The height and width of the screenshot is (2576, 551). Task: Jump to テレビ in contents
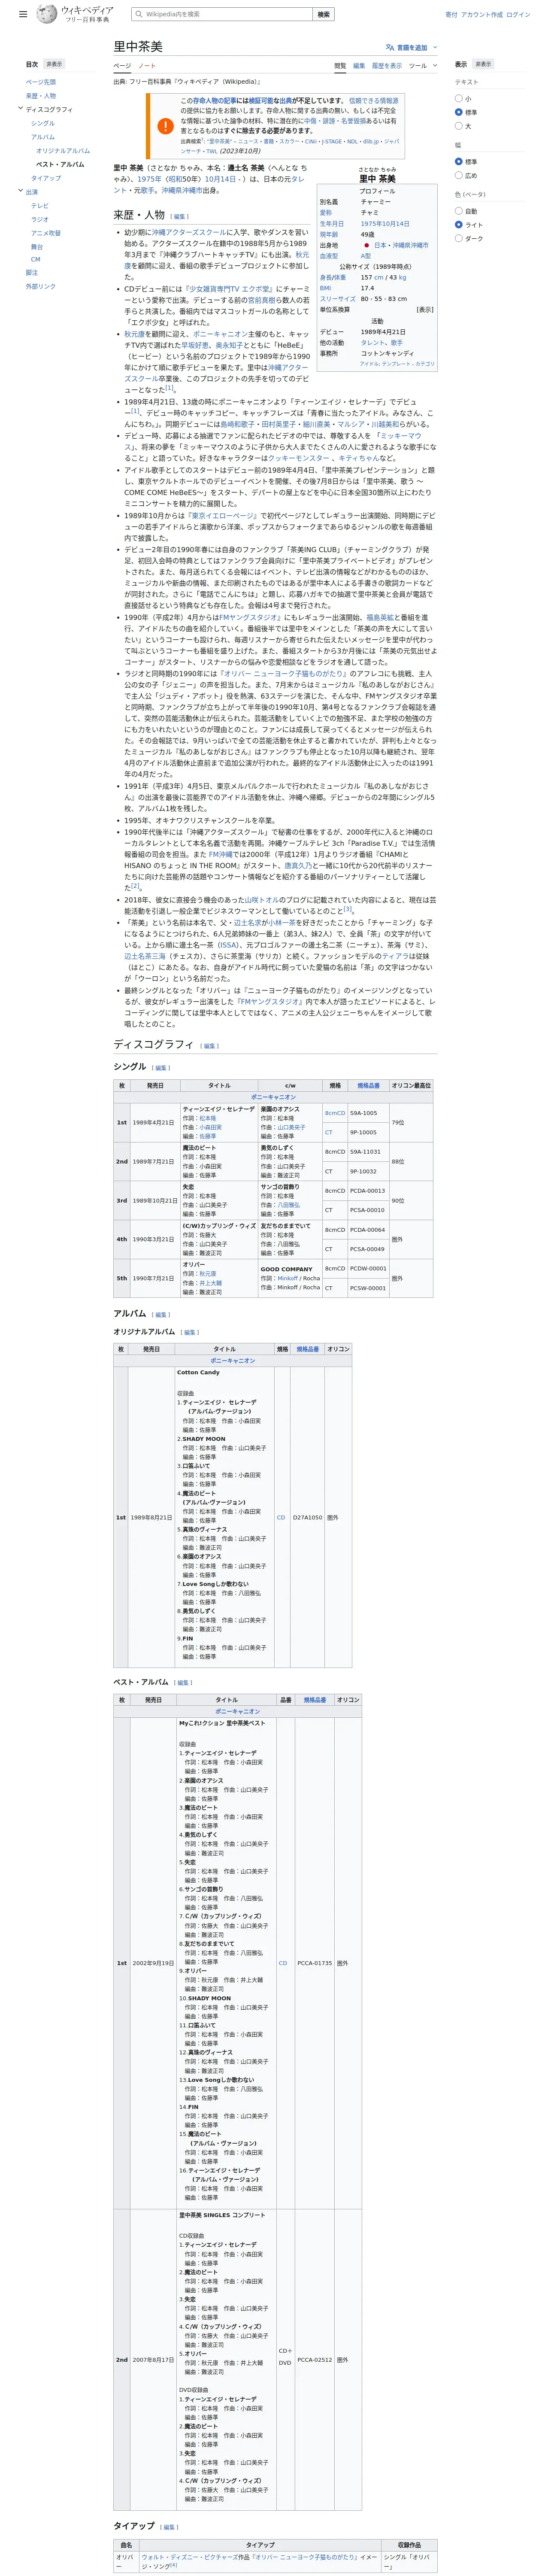40,206
